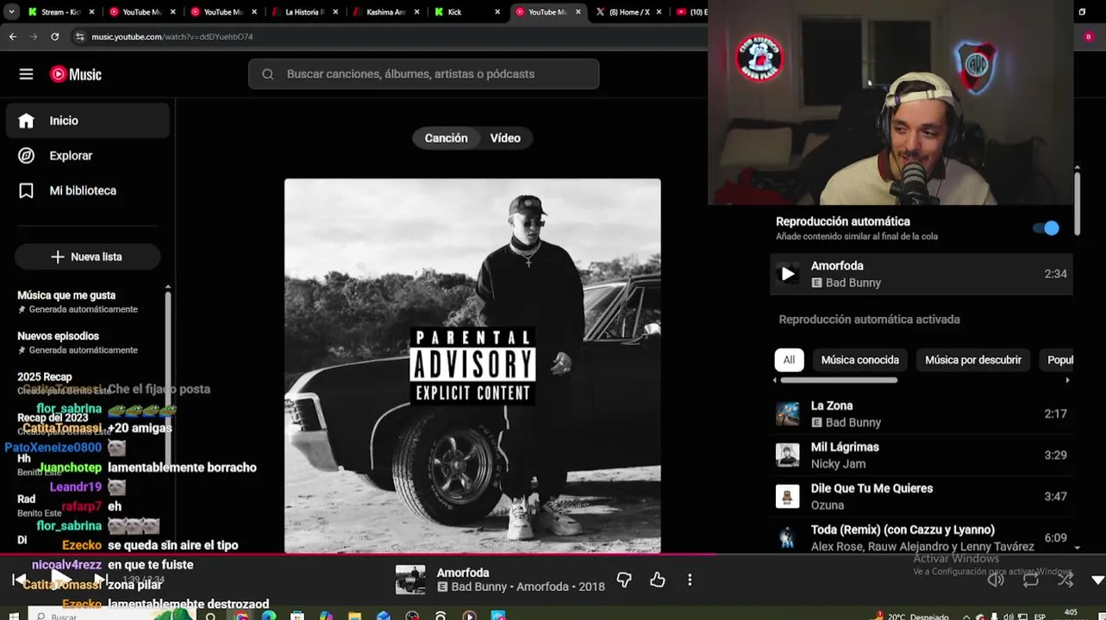Viewport: 1106px width, 620px height.
Task: Click the play/pause button
Action: 59,578
